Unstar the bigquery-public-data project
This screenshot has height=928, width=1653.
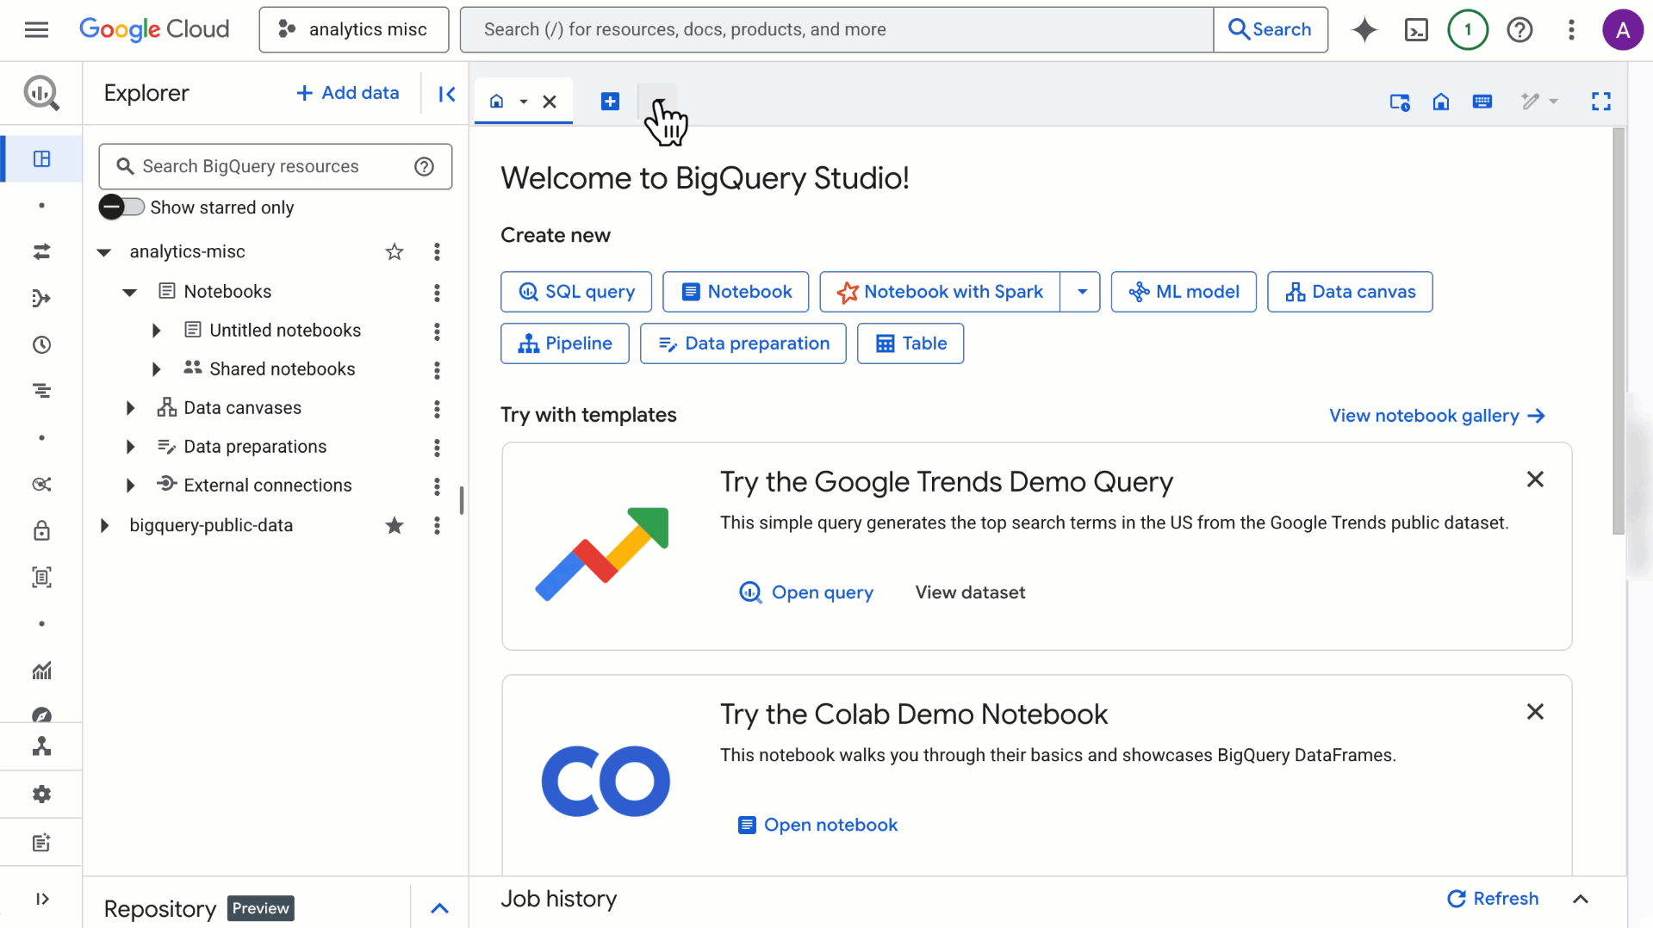pos(395,526)
